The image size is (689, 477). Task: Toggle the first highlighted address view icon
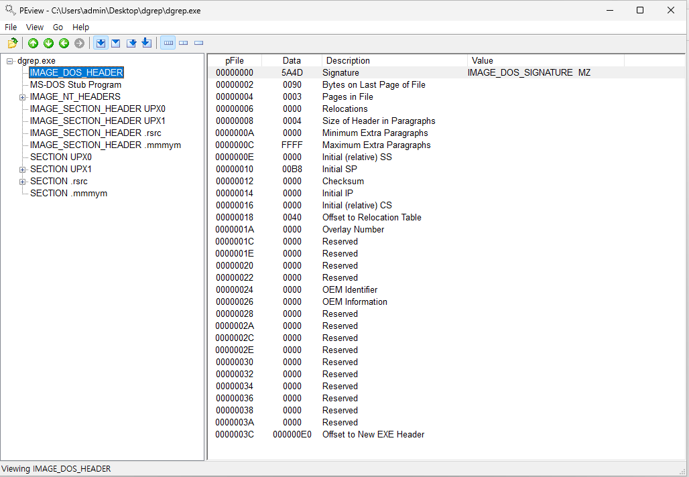click(101, 43)
